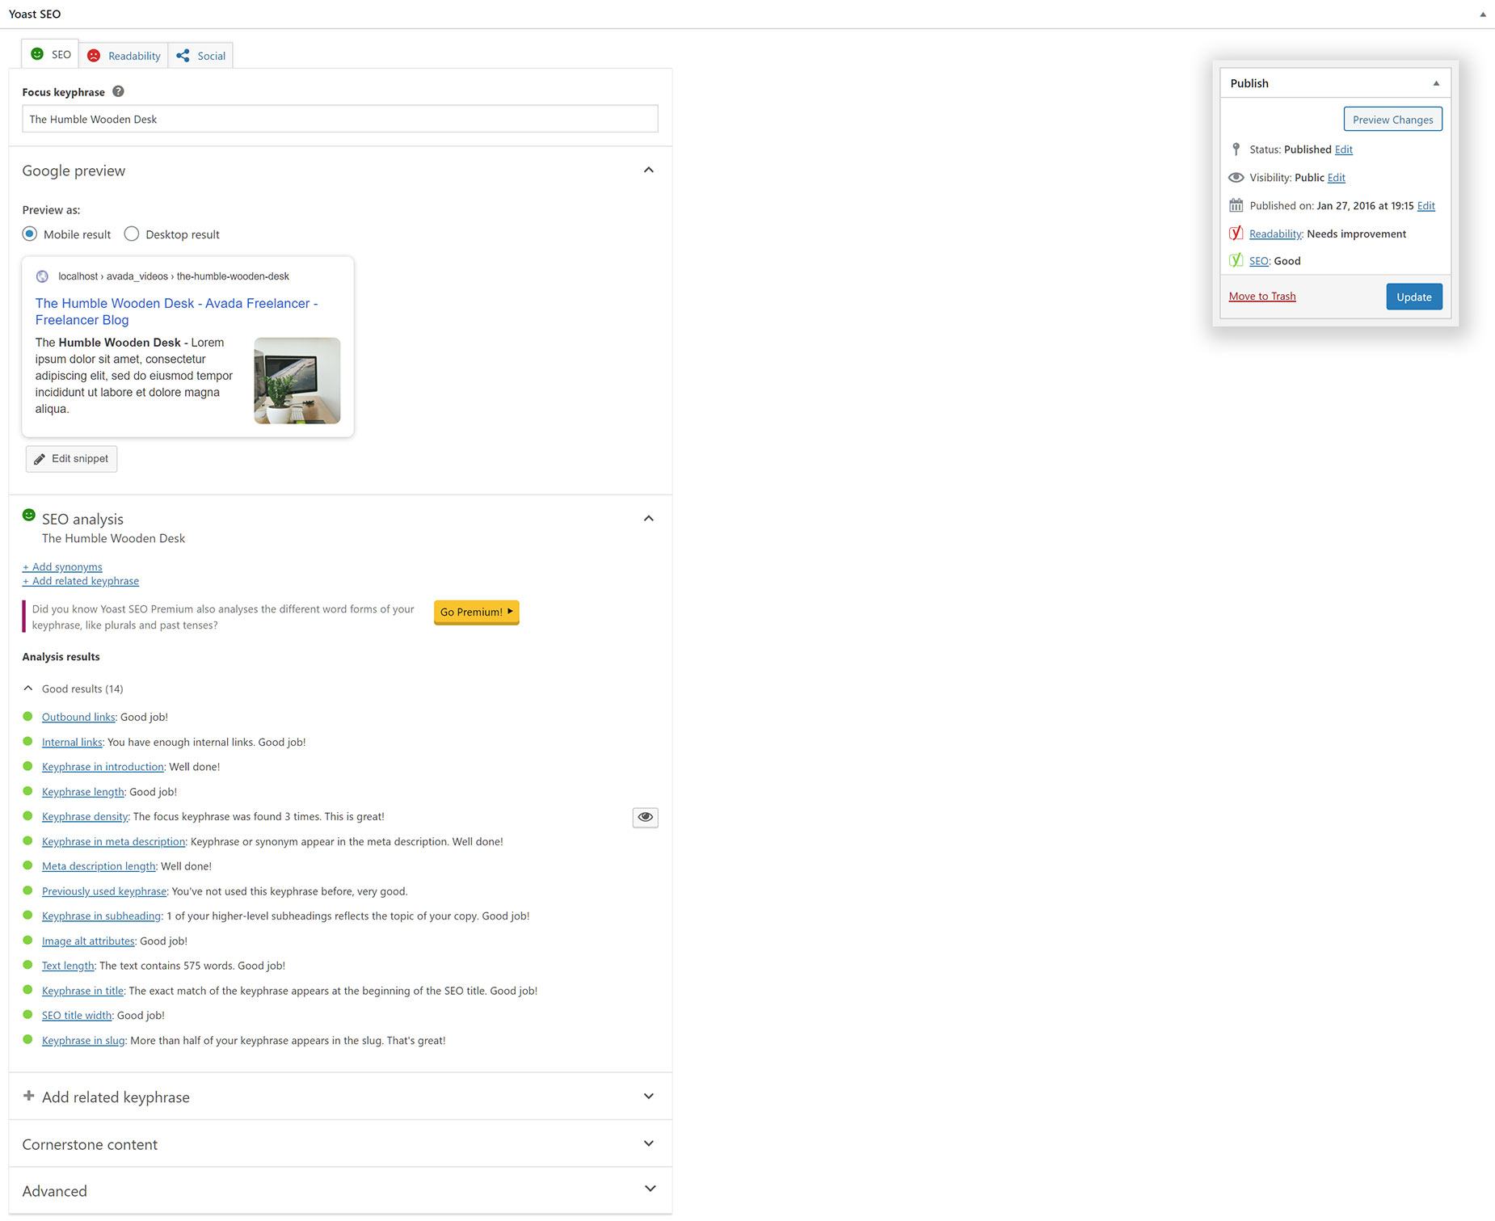
Task: Open the Focus keyphrase help icon
Action: (118, 91)
